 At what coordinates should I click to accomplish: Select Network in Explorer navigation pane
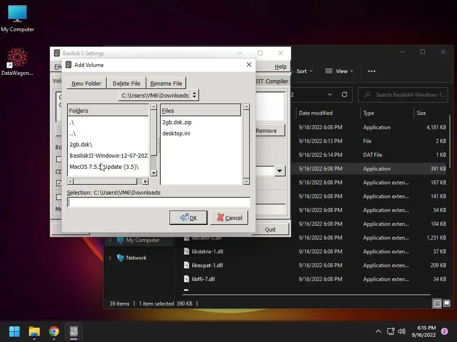[x=136, y=258]
